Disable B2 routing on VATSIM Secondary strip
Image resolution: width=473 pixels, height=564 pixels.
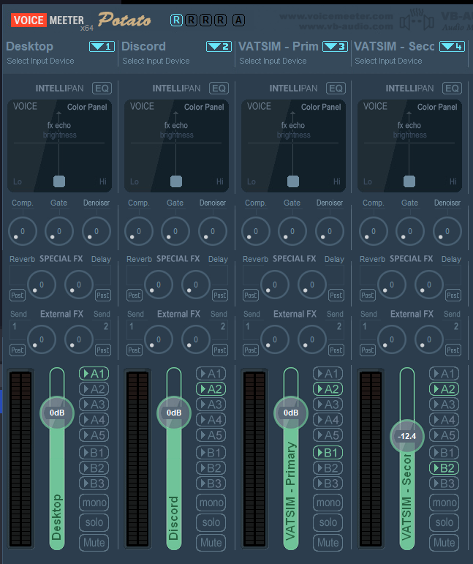[x=444, y=468]
